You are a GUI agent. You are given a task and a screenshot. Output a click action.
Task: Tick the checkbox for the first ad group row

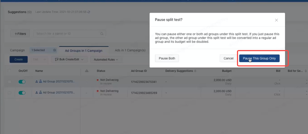click(10, 82)
